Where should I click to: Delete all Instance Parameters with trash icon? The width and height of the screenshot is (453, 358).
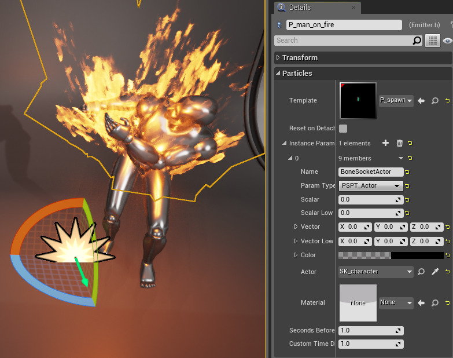click(399, 143)
